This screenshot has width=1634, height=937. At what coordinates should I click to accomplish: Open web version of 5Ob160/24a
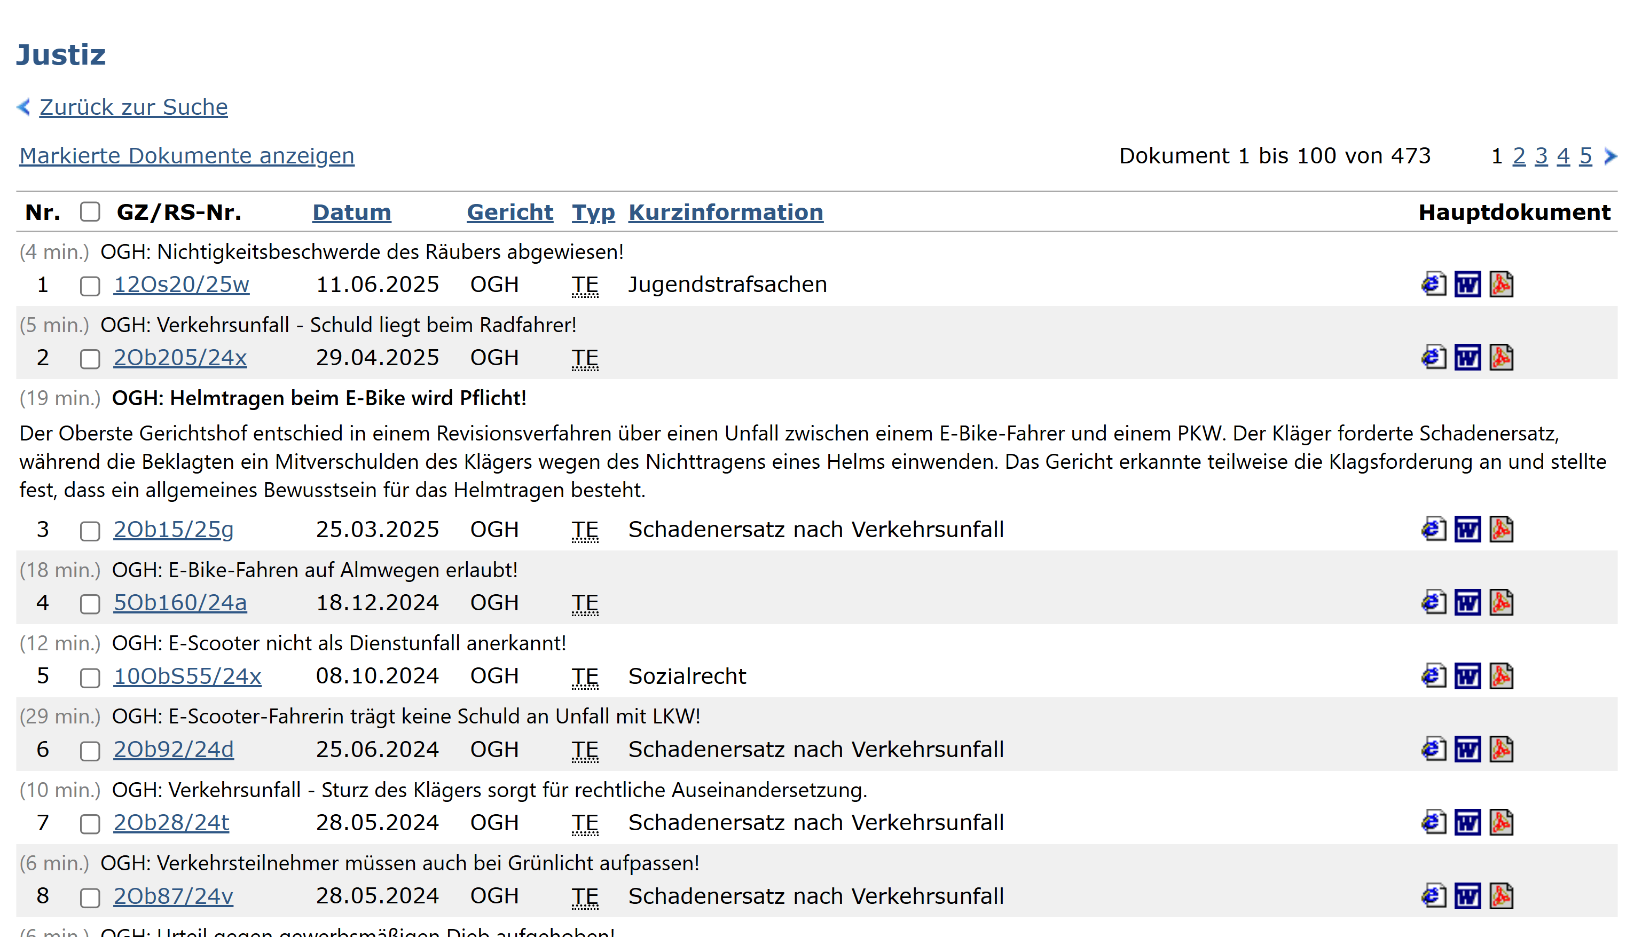1433,603
